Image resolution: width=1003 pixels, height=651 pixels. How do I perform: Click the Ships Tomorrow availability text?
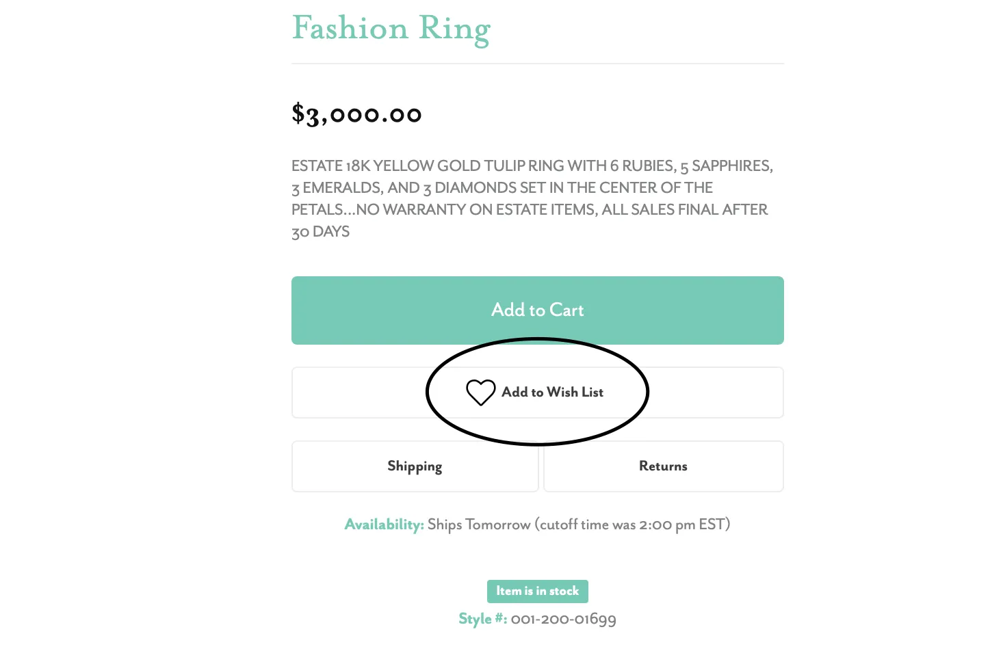click(479, 524)
